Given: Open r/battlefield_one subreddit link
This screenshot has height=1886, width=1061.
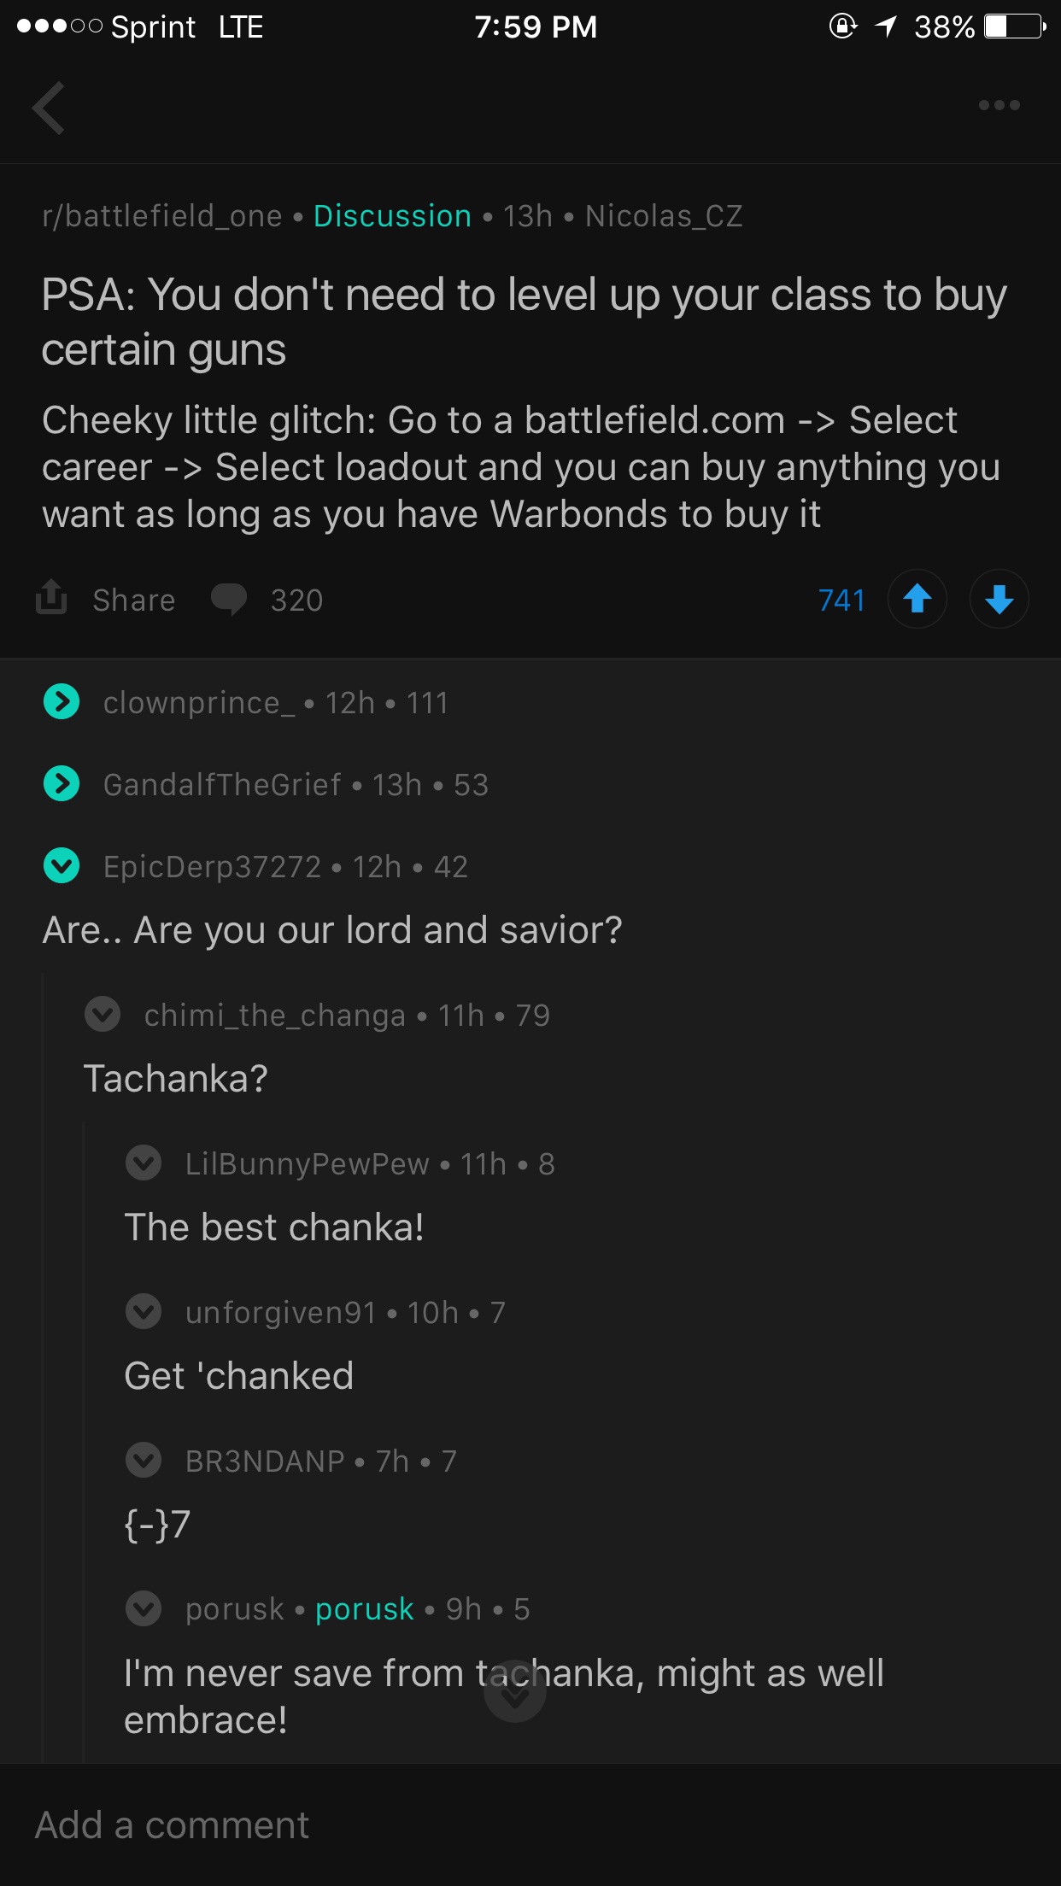Looking at the screenshot, I should (162, 216).
